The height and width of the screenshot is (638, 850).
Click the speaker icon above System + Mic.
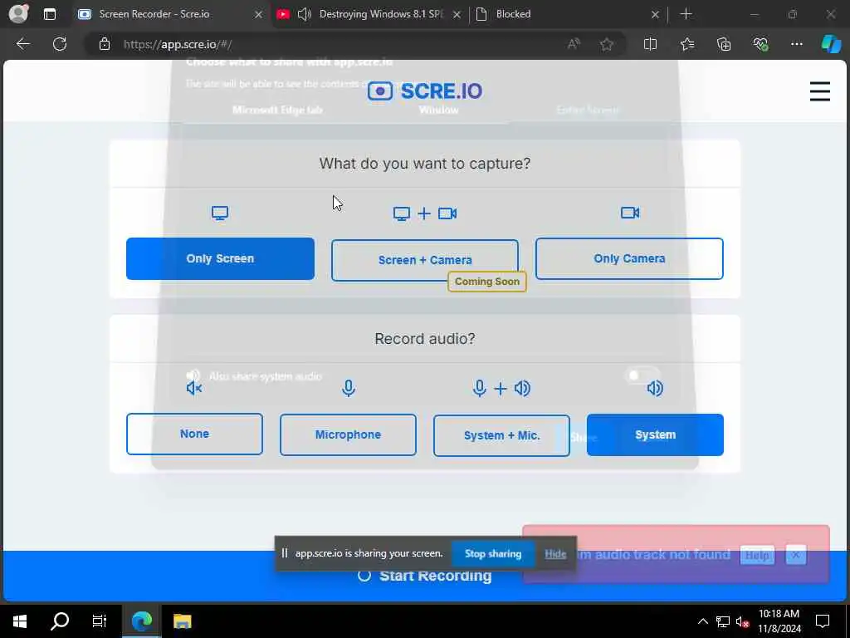click(x=523, y=389)
